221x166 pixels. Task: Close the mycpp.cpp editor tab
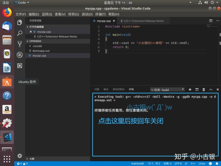[114, 21]
